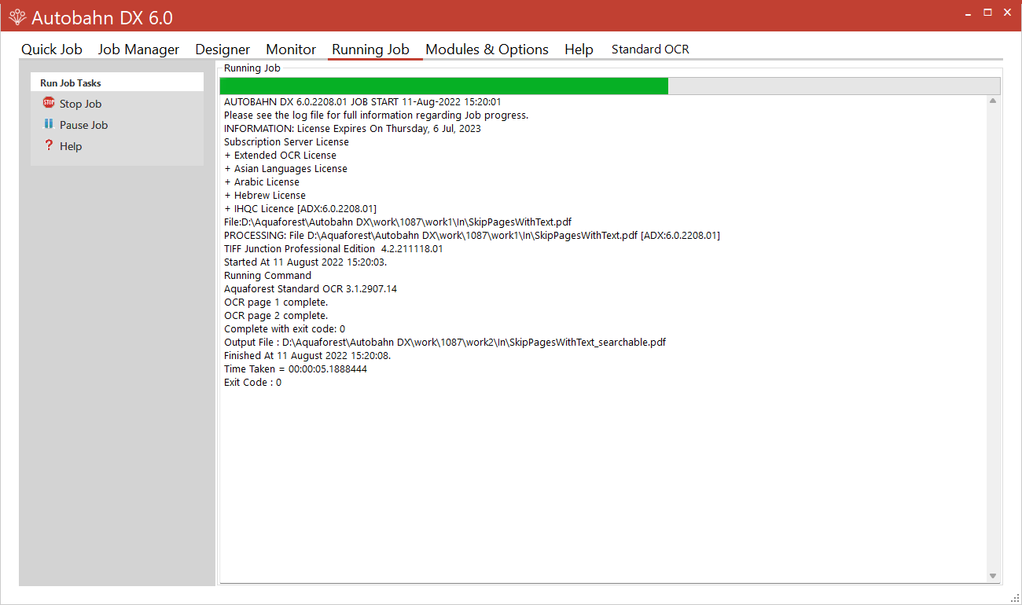Go to the Designer tab
Viewport: 1022px width, 605px height.
pyautogui.click(x=222, y=49)
